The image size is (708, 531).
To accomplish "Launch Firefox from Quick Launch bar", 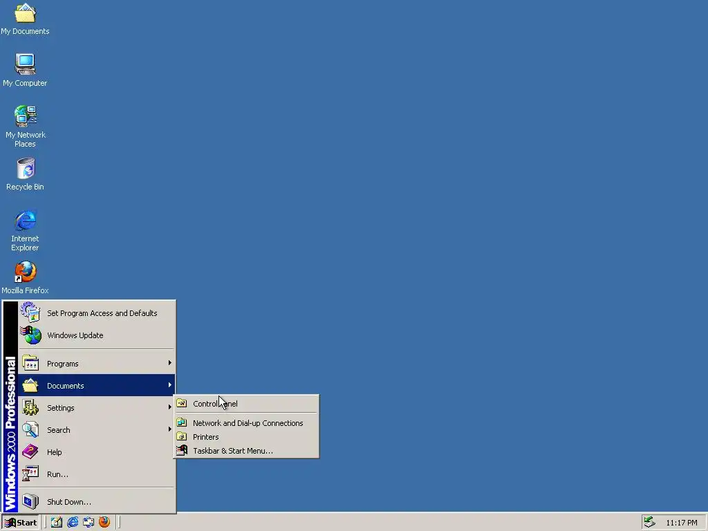I will (x=104, y=522).
